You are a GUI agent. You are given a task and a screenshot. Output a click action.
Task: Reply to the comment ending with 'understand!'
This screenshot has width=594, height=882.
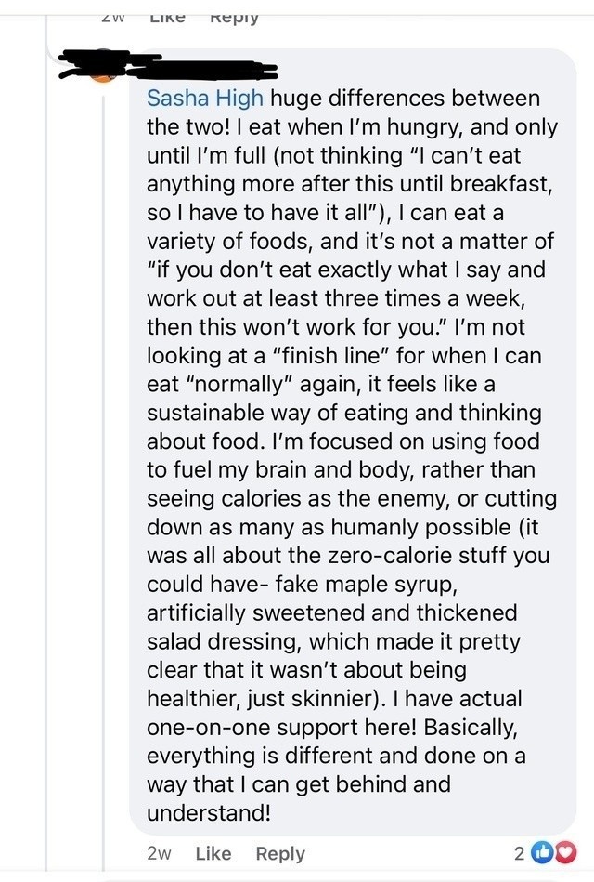click(x=280, y=852)
